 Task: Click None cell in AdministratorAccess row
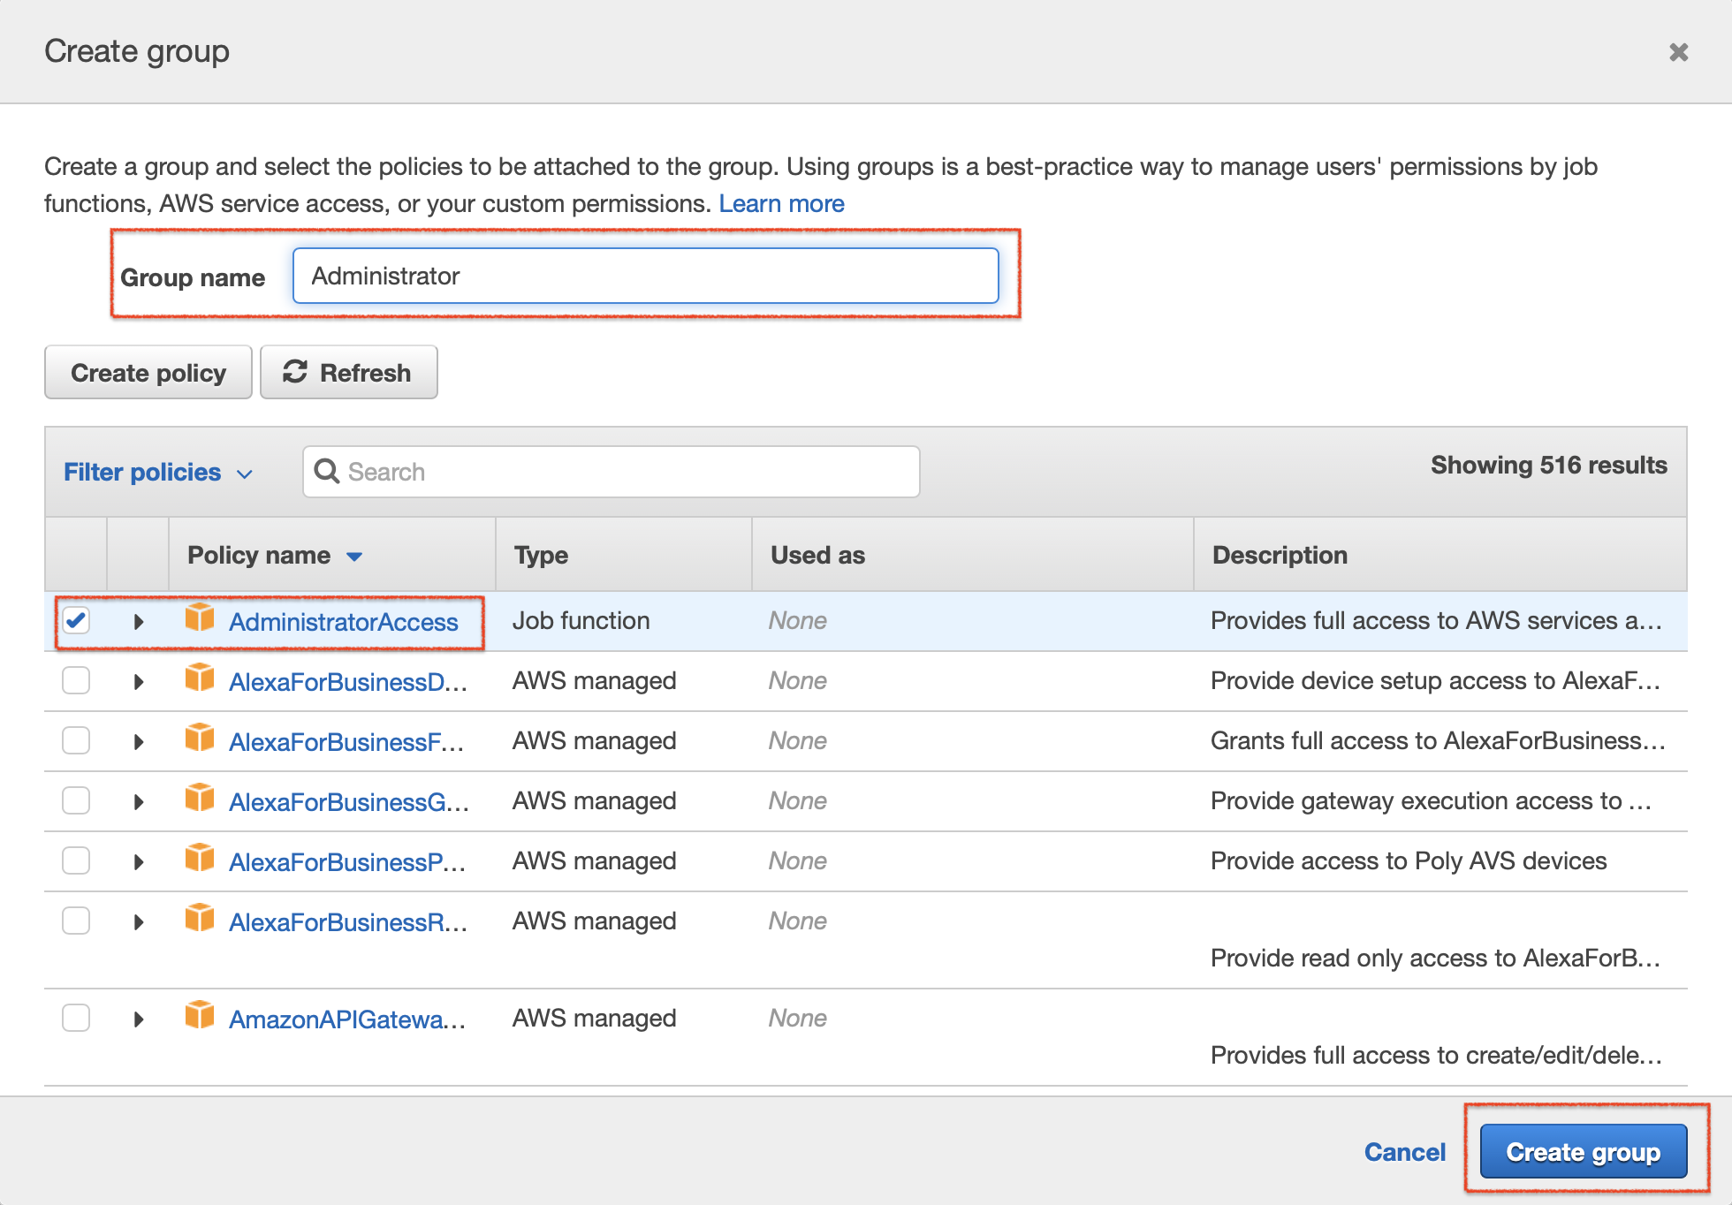(797, 620)
